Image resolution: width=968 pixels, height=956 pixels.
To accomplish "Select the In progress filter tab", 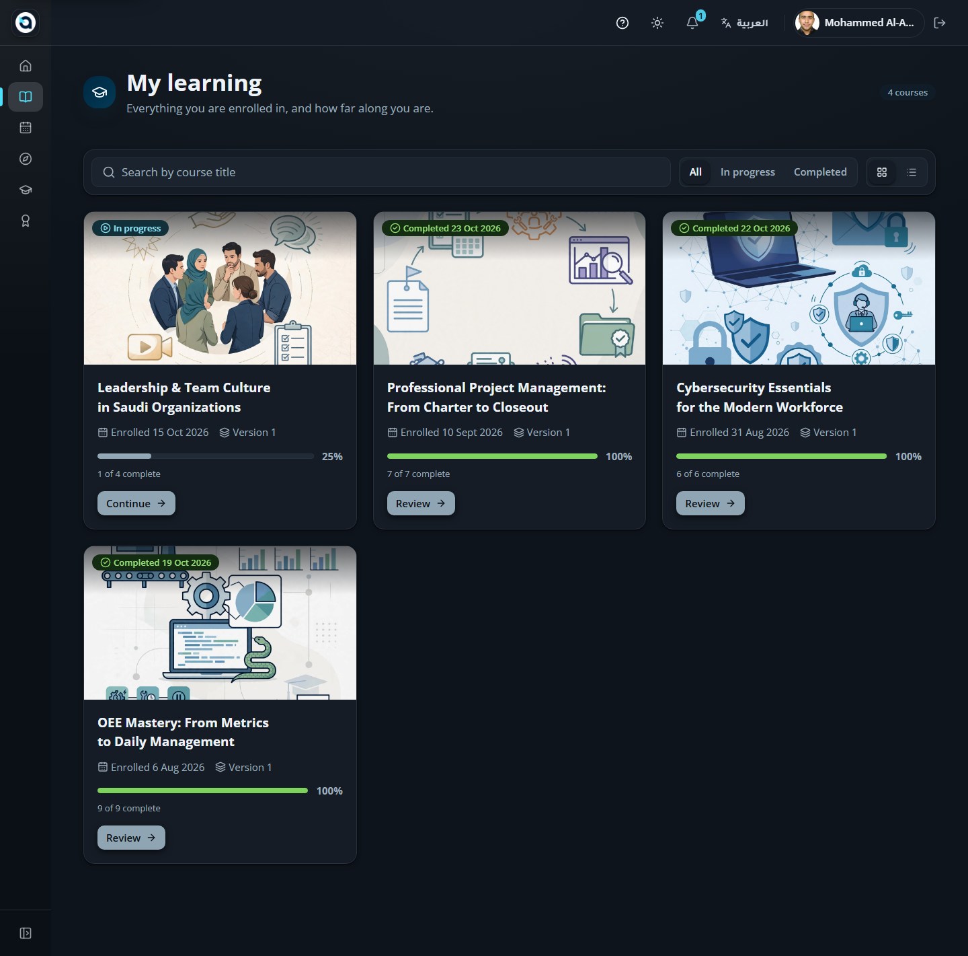I will point(748,172).
